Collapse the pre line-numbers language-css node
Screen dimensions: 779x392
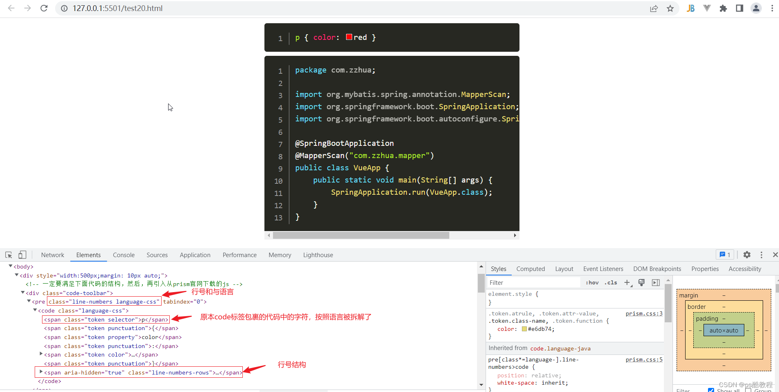[x=29, y=301]
